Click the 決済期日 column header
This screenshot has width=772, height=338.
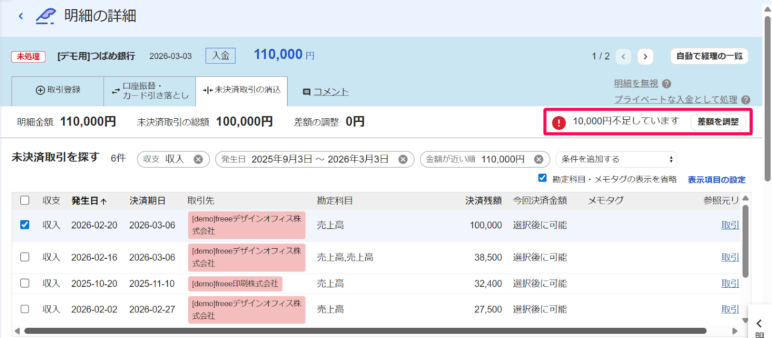pos(147,200)
